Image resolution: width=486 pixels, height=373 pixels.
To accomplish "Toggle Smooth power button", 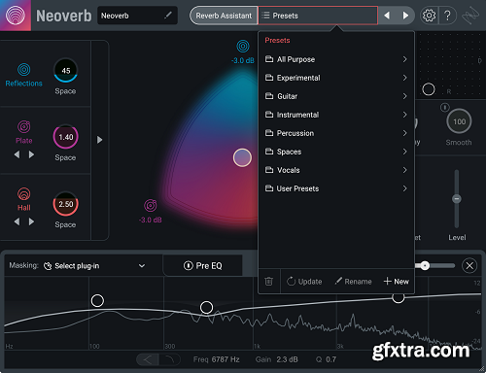I will point(445,107).
